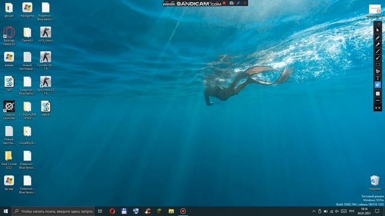Image resolution: width=385 pixels, height=216 pixels.
Task: Select the thumbnail icon in desktop's top-right corner
Action: (x=375, y=11)
